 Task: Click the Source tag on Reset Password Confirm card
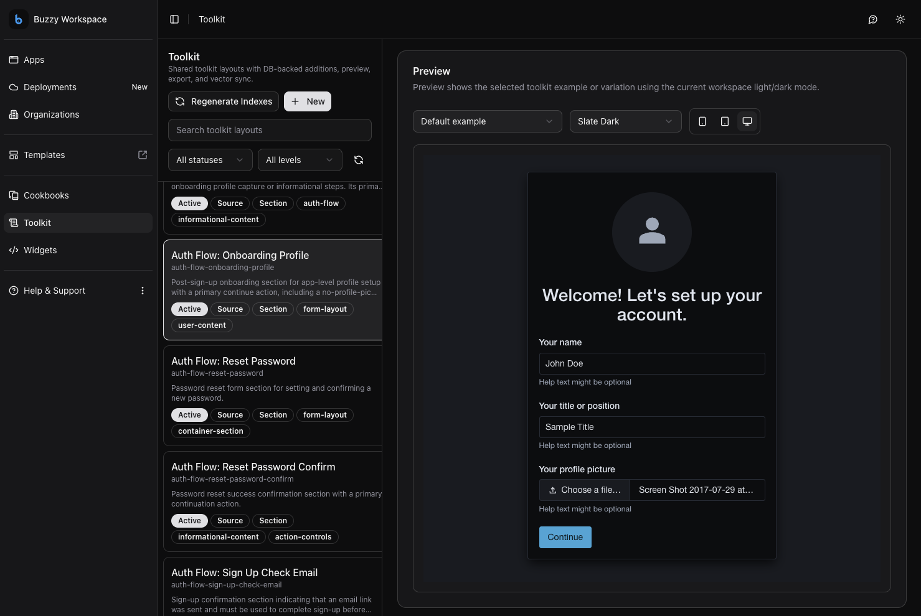click(x=230, y=521)
